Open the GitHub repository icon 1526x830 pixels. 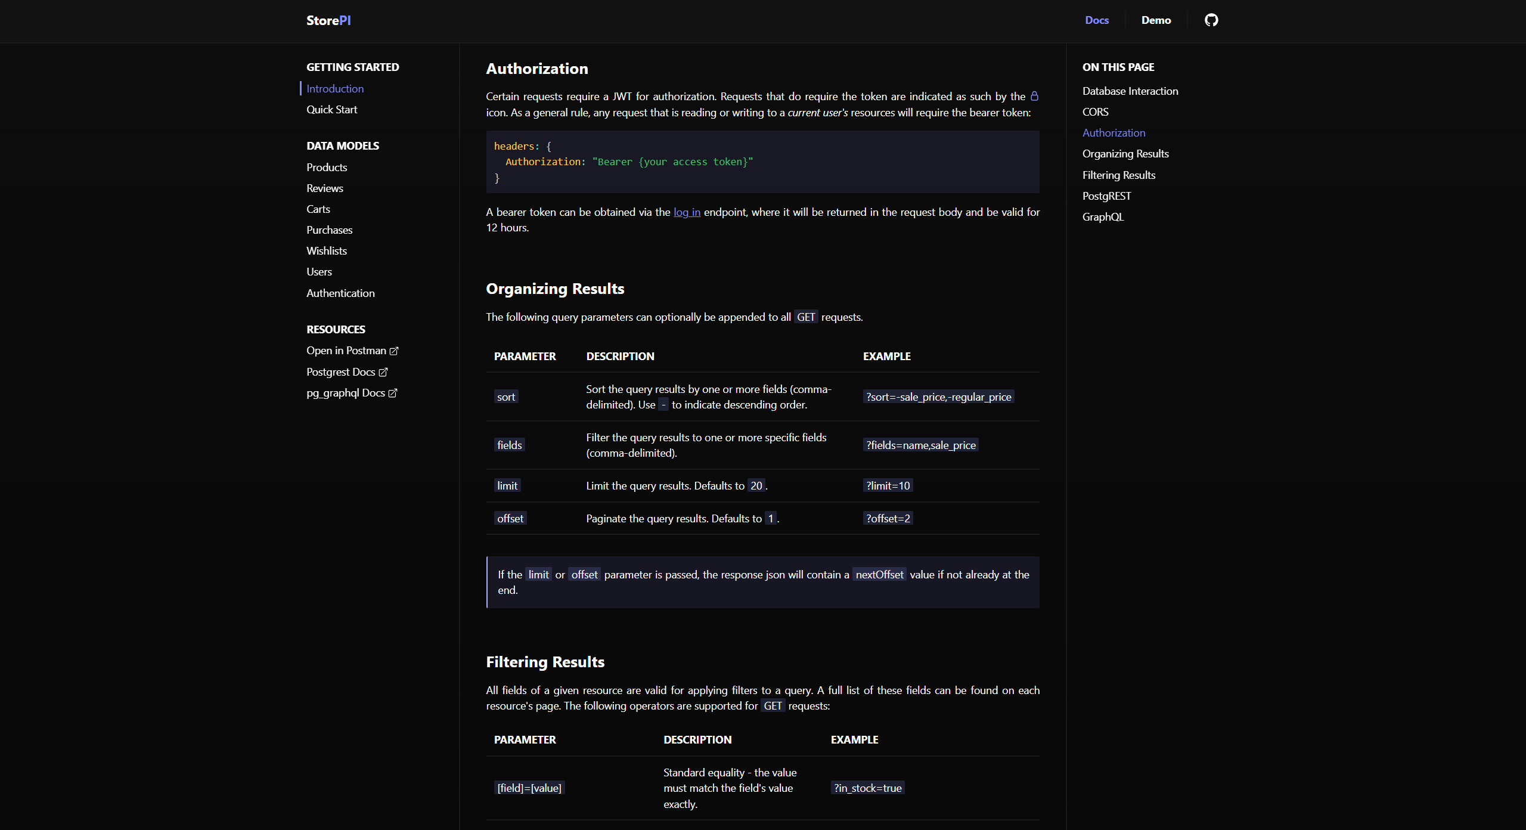point(1211,20)
